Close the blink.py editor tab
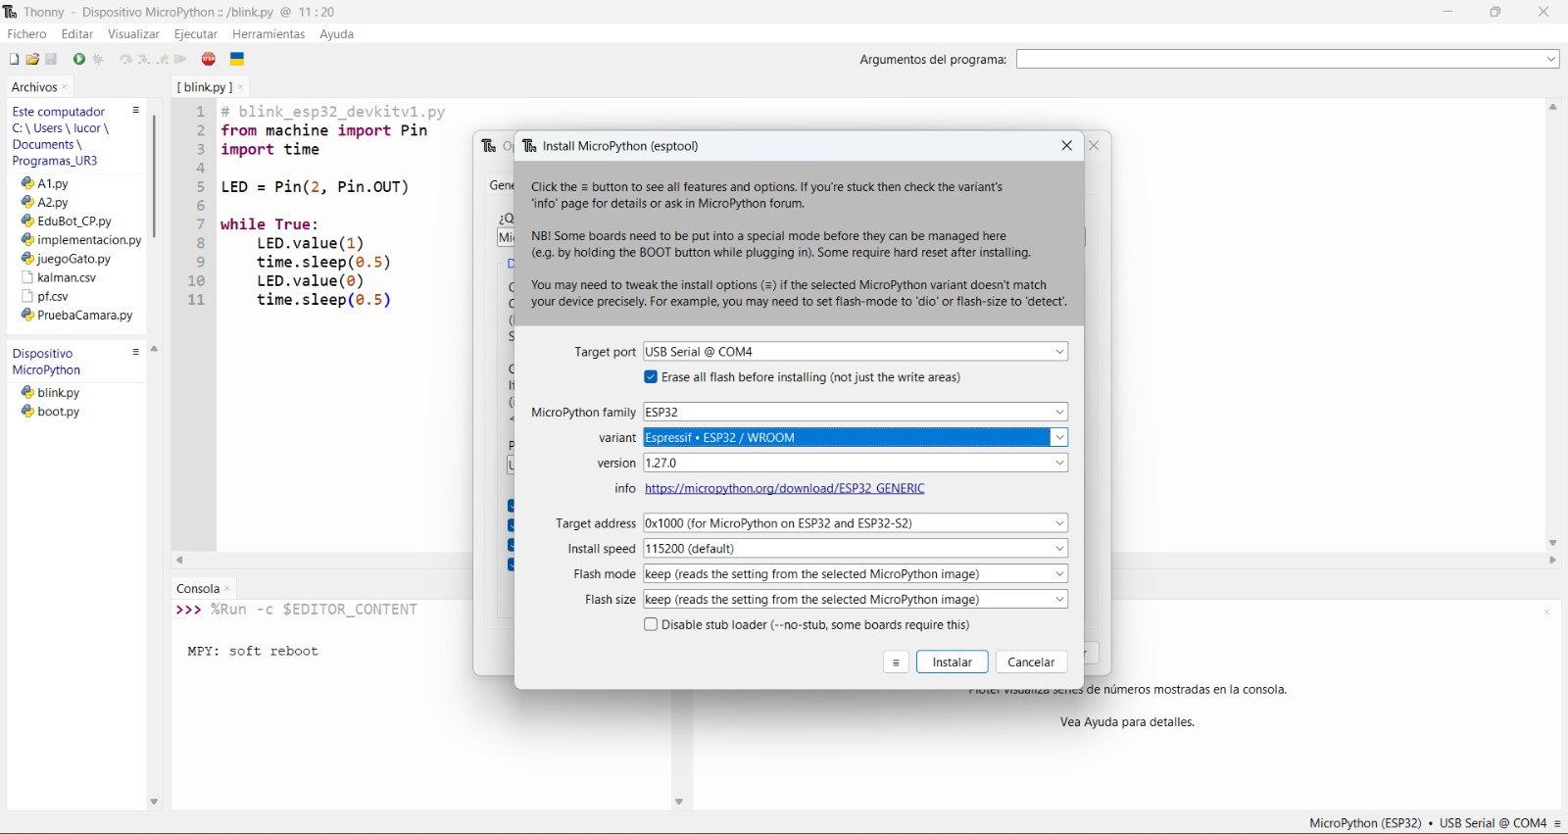The height and width of the screenshot is (834, 1568). (x=241, y=87)
